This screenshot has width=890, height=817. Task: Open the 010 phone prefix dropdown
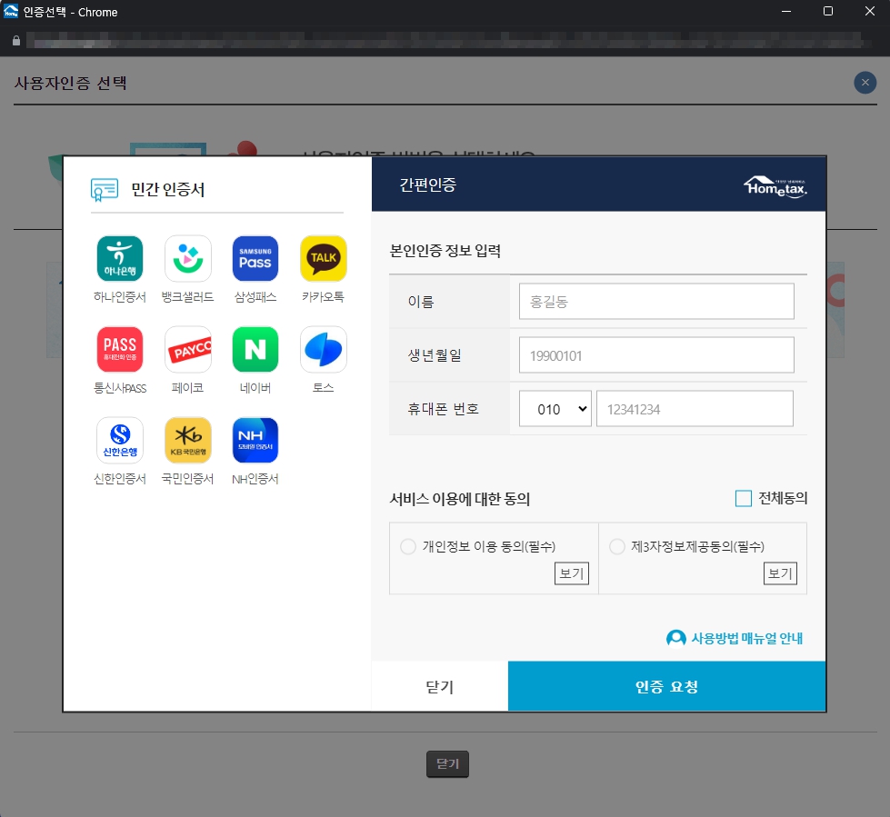click(x=555, y=409)
